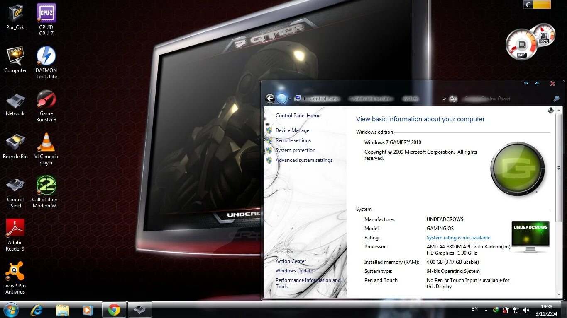
Task: Open Windows Explorer from the taskbar
Action: coord(63,310)
